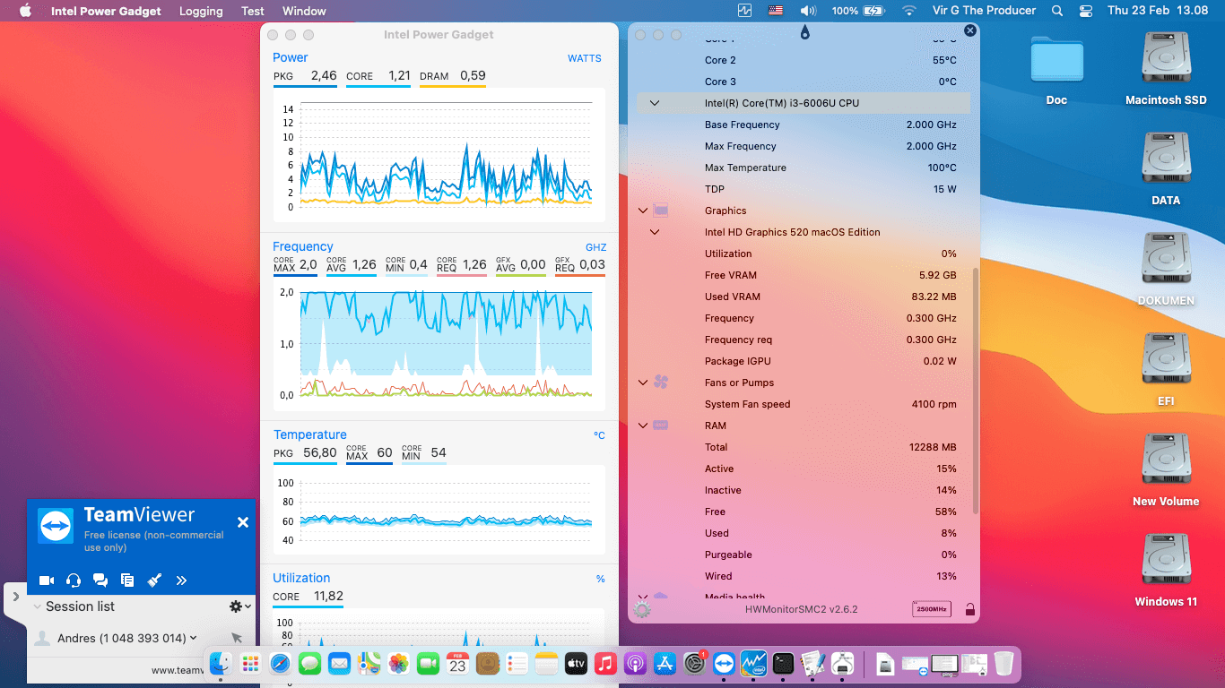Image resolution: width=1225 pixels, height=688 pixels.
Task: Collapse the Graphics section in HWMonitorSMC2
Action: tap(643, 211)
